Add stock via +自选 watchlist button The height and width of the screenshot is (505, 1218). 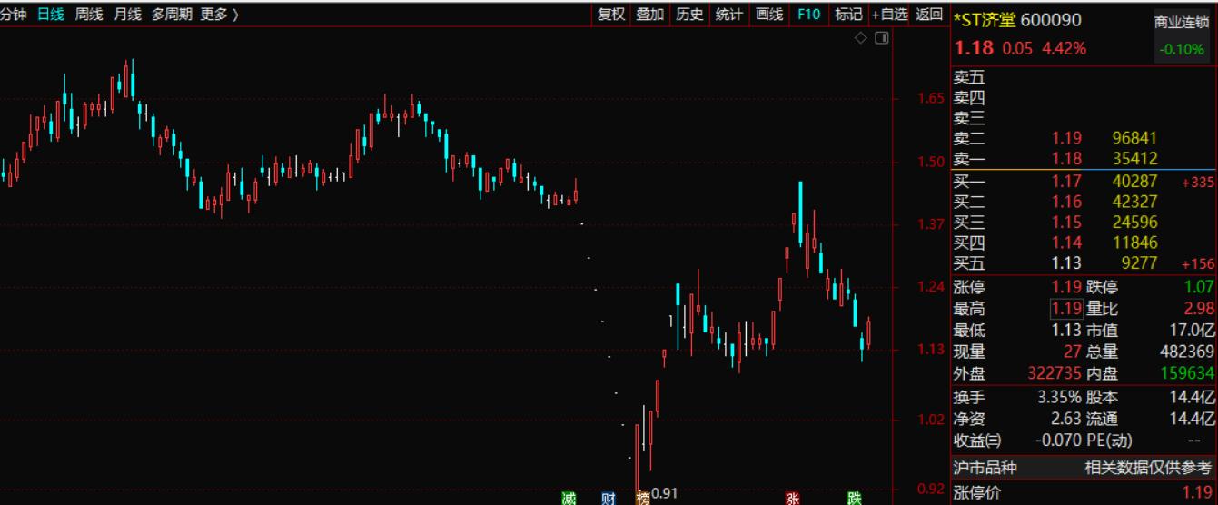889,14
